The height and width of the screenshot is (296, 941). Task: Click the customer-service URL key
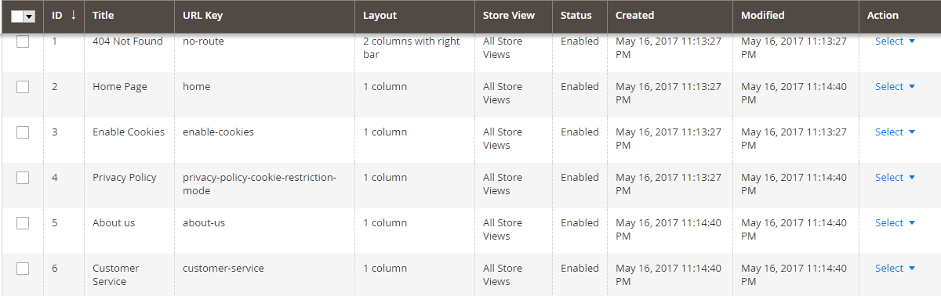click(223, 269)
